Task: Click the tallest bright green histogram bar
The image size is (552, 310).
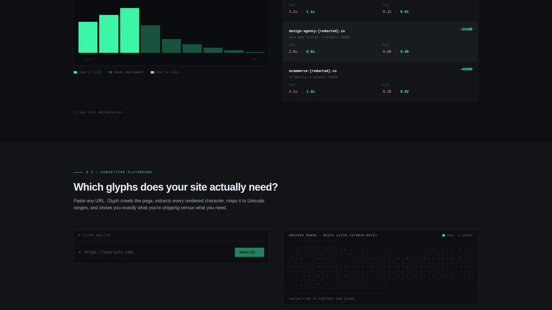Action: [x=130, y=30]
